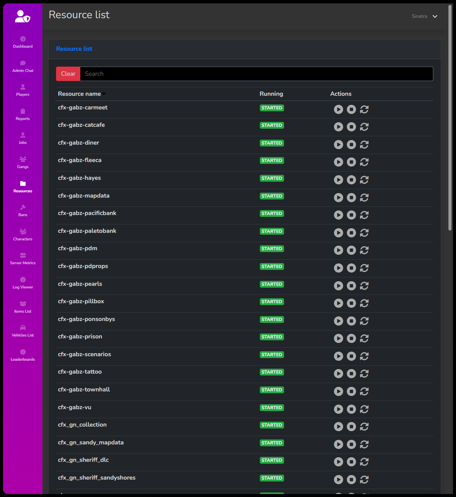The image size is (456, 497).
Task: Click the page vertical scrollbar
Action: click(450, 118)
